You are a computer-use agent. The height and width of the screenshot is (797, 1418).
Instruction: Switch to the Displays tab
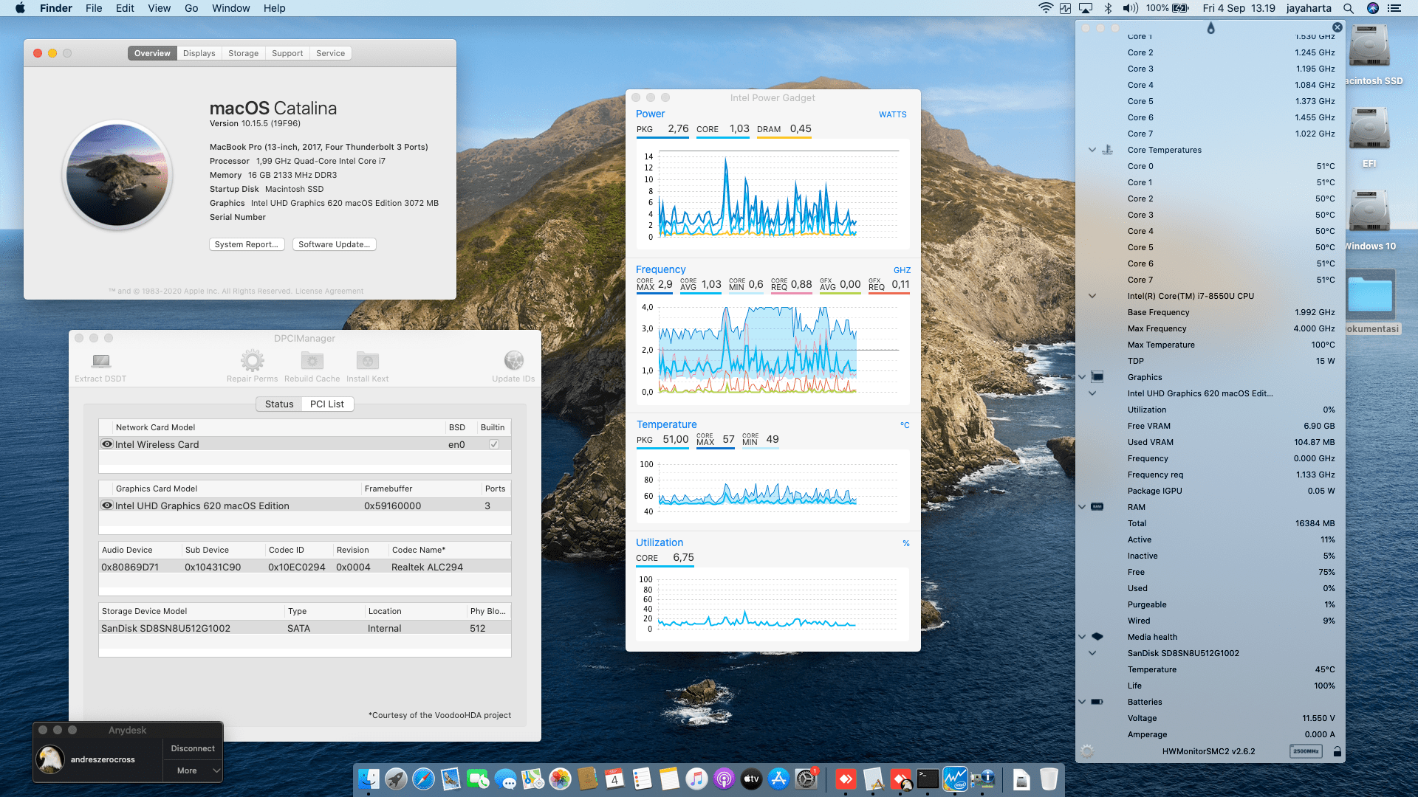[199, 53]
